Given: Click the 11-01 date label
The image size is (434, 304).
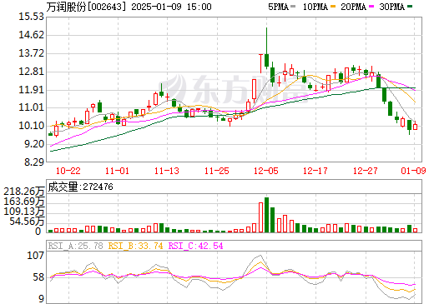Looking at the screenshot, I should [x=117, y=171].
